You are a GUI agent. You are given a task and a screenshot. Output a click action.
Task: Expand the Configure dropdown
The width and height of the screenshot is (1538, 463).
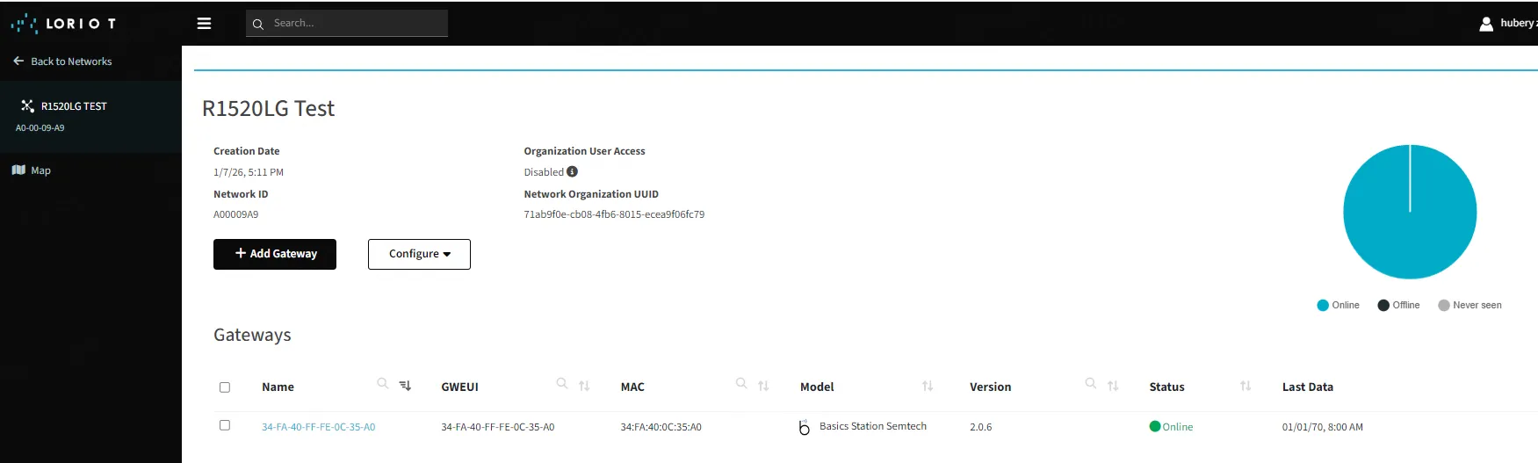[x=419, y=254]
